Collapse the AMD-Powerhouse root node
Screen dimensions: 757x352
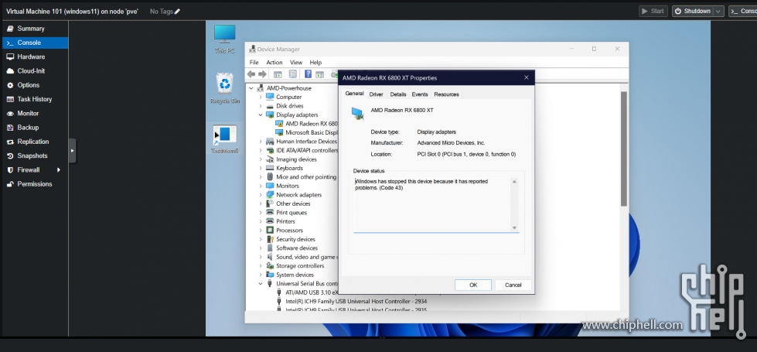[x=251, y=88]
